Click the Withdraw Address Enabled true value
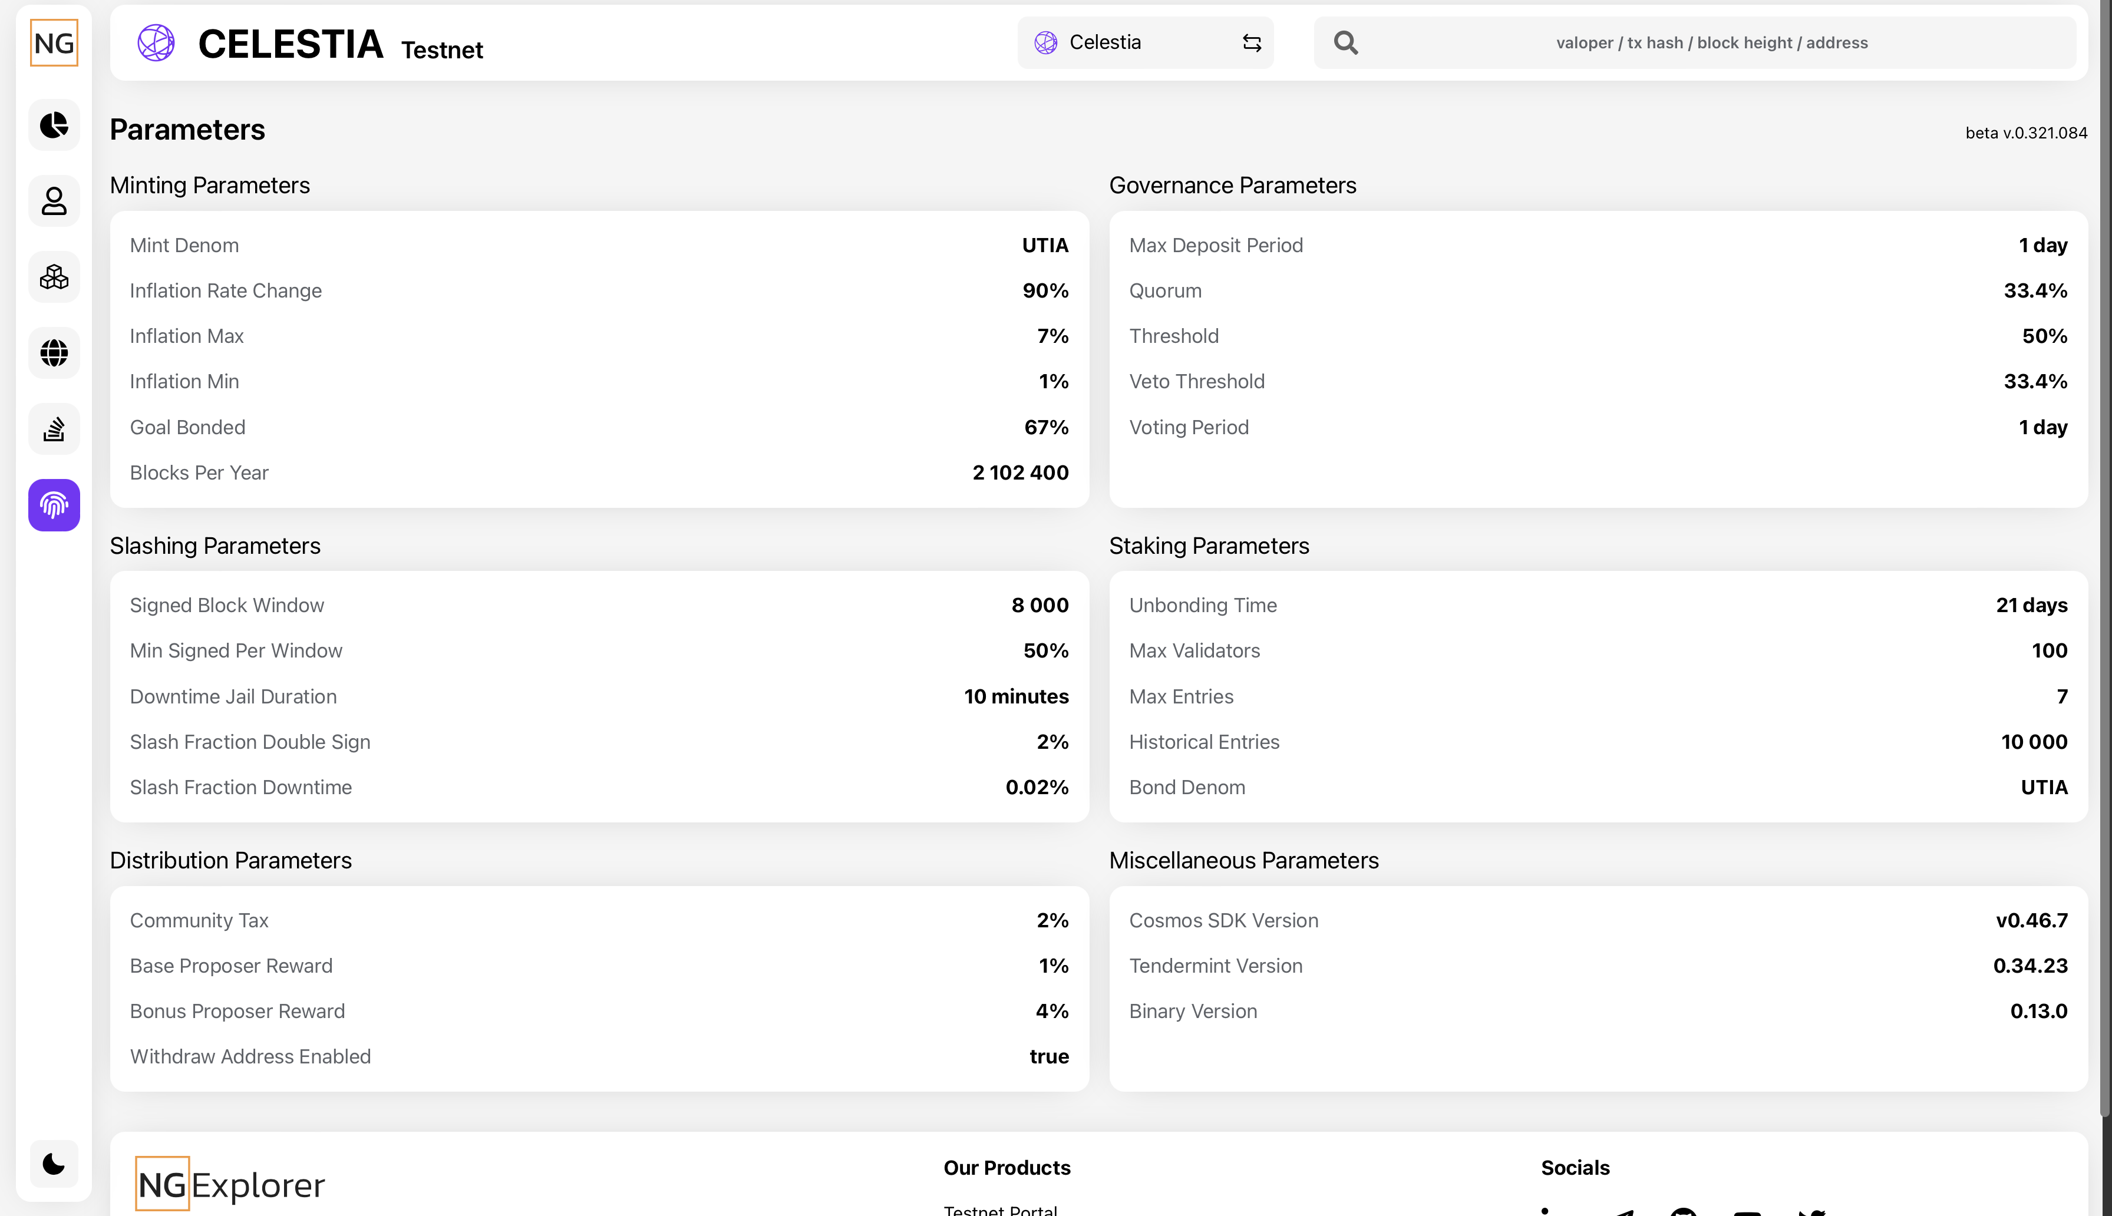Screen dimensions: 2112x1216 pyautogui.click(x=1049, y=1056)
